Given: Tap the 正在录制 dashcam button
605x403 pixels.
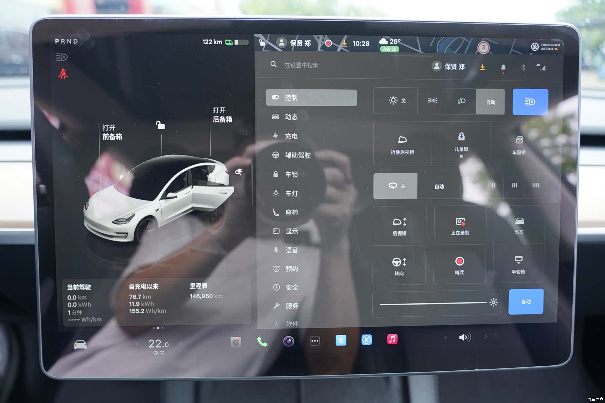Looking at the screenshot, I should coord(460,226).
